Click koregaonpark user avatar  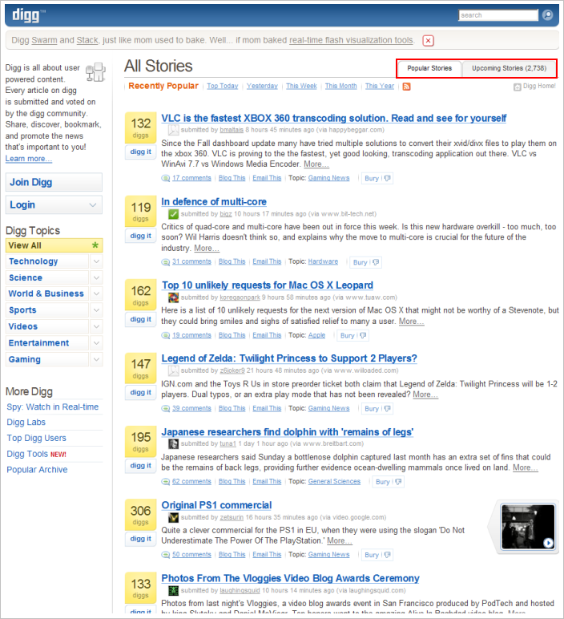click(174, 297)
